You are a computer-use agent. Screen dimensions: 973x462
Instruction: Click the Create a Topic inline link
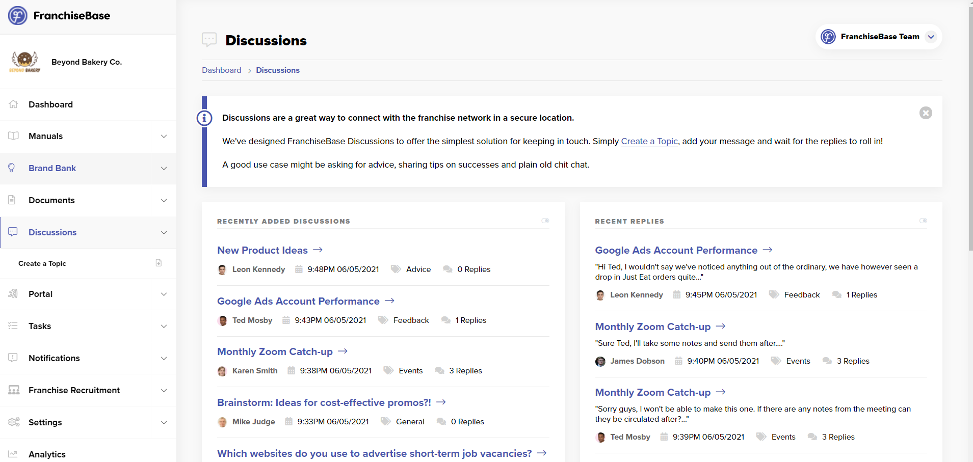pos(649,142)
